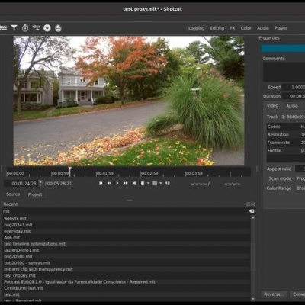Click the blue clip name bar in Properties
The image size is (305, 305).
pos(283,48)
